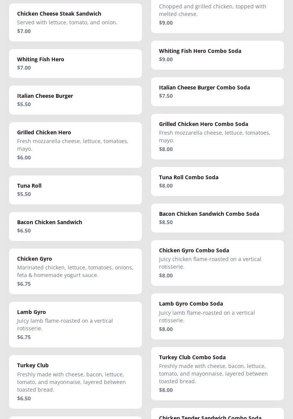Pick the Chicken Gyro Combo Soda
This screenshot has height=419, width=293.
pos(217,263)
